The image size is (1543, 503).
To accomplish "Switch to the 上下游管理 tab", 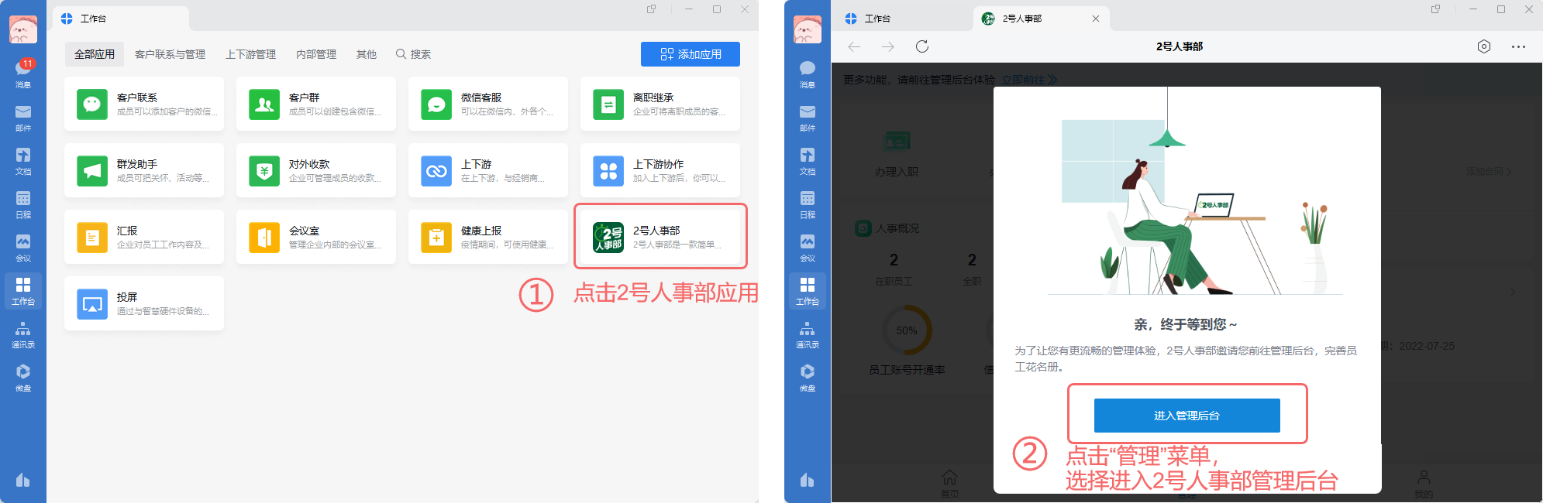I will pos(250,54).
